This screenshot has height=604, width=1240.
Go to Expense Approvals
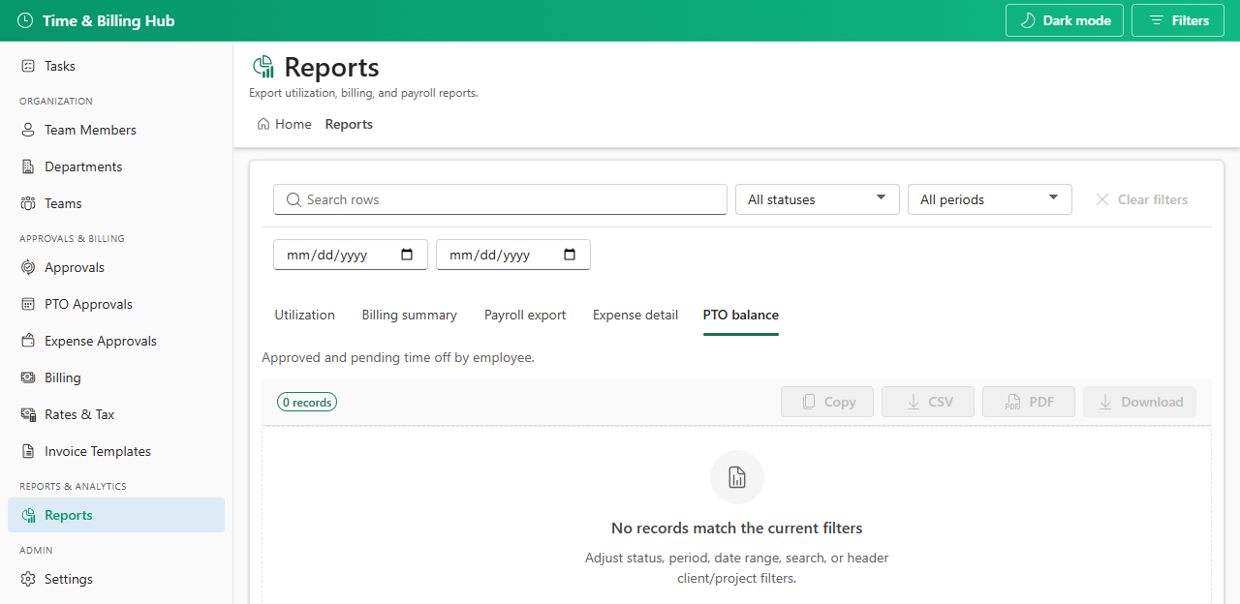[x=116, y=341]
